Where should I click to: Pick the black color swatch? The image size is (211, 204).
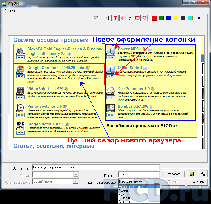183,18
